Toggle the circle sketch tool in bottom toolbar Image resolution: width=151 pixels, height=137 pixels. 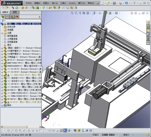click(x=8, y=131)
